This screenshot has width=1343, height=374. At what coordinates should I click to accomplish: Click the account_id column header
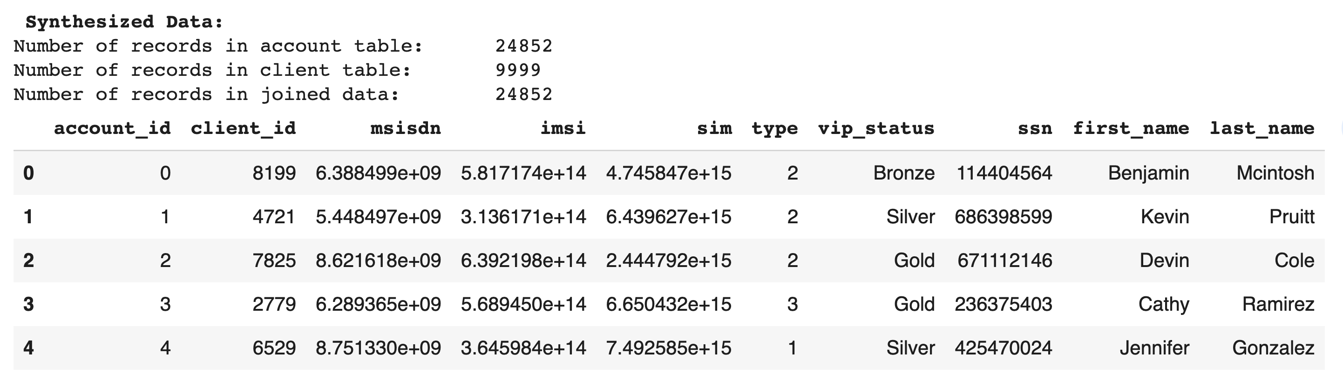pyautogui.click(x=112, y=128)
